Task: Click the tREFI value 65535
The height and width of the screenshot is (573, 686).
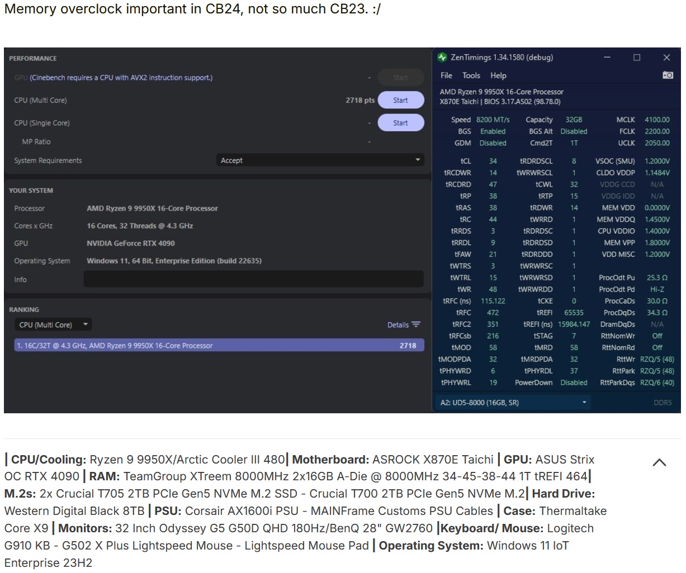Action: [574, 313]
